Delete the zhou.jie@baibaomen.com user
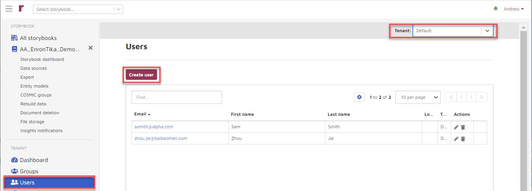This screenshot has height=191, width=532. (x=463, y=139)
